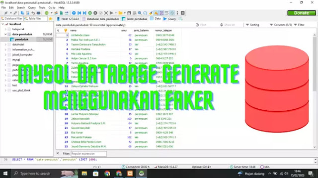Viewport: 318px width, 178px height.
Task: Click the Table filter field
Action: point(36,19)
